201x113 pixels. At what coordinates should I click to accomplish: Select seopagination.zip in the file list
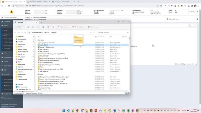click(x=45, y=88)
